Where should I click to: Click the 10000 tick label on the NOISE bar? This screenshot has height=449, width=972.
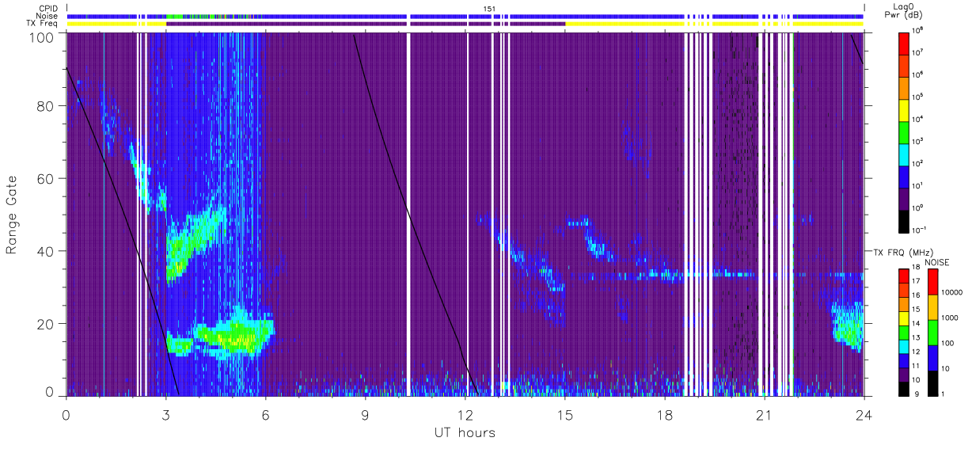point(951,292)
